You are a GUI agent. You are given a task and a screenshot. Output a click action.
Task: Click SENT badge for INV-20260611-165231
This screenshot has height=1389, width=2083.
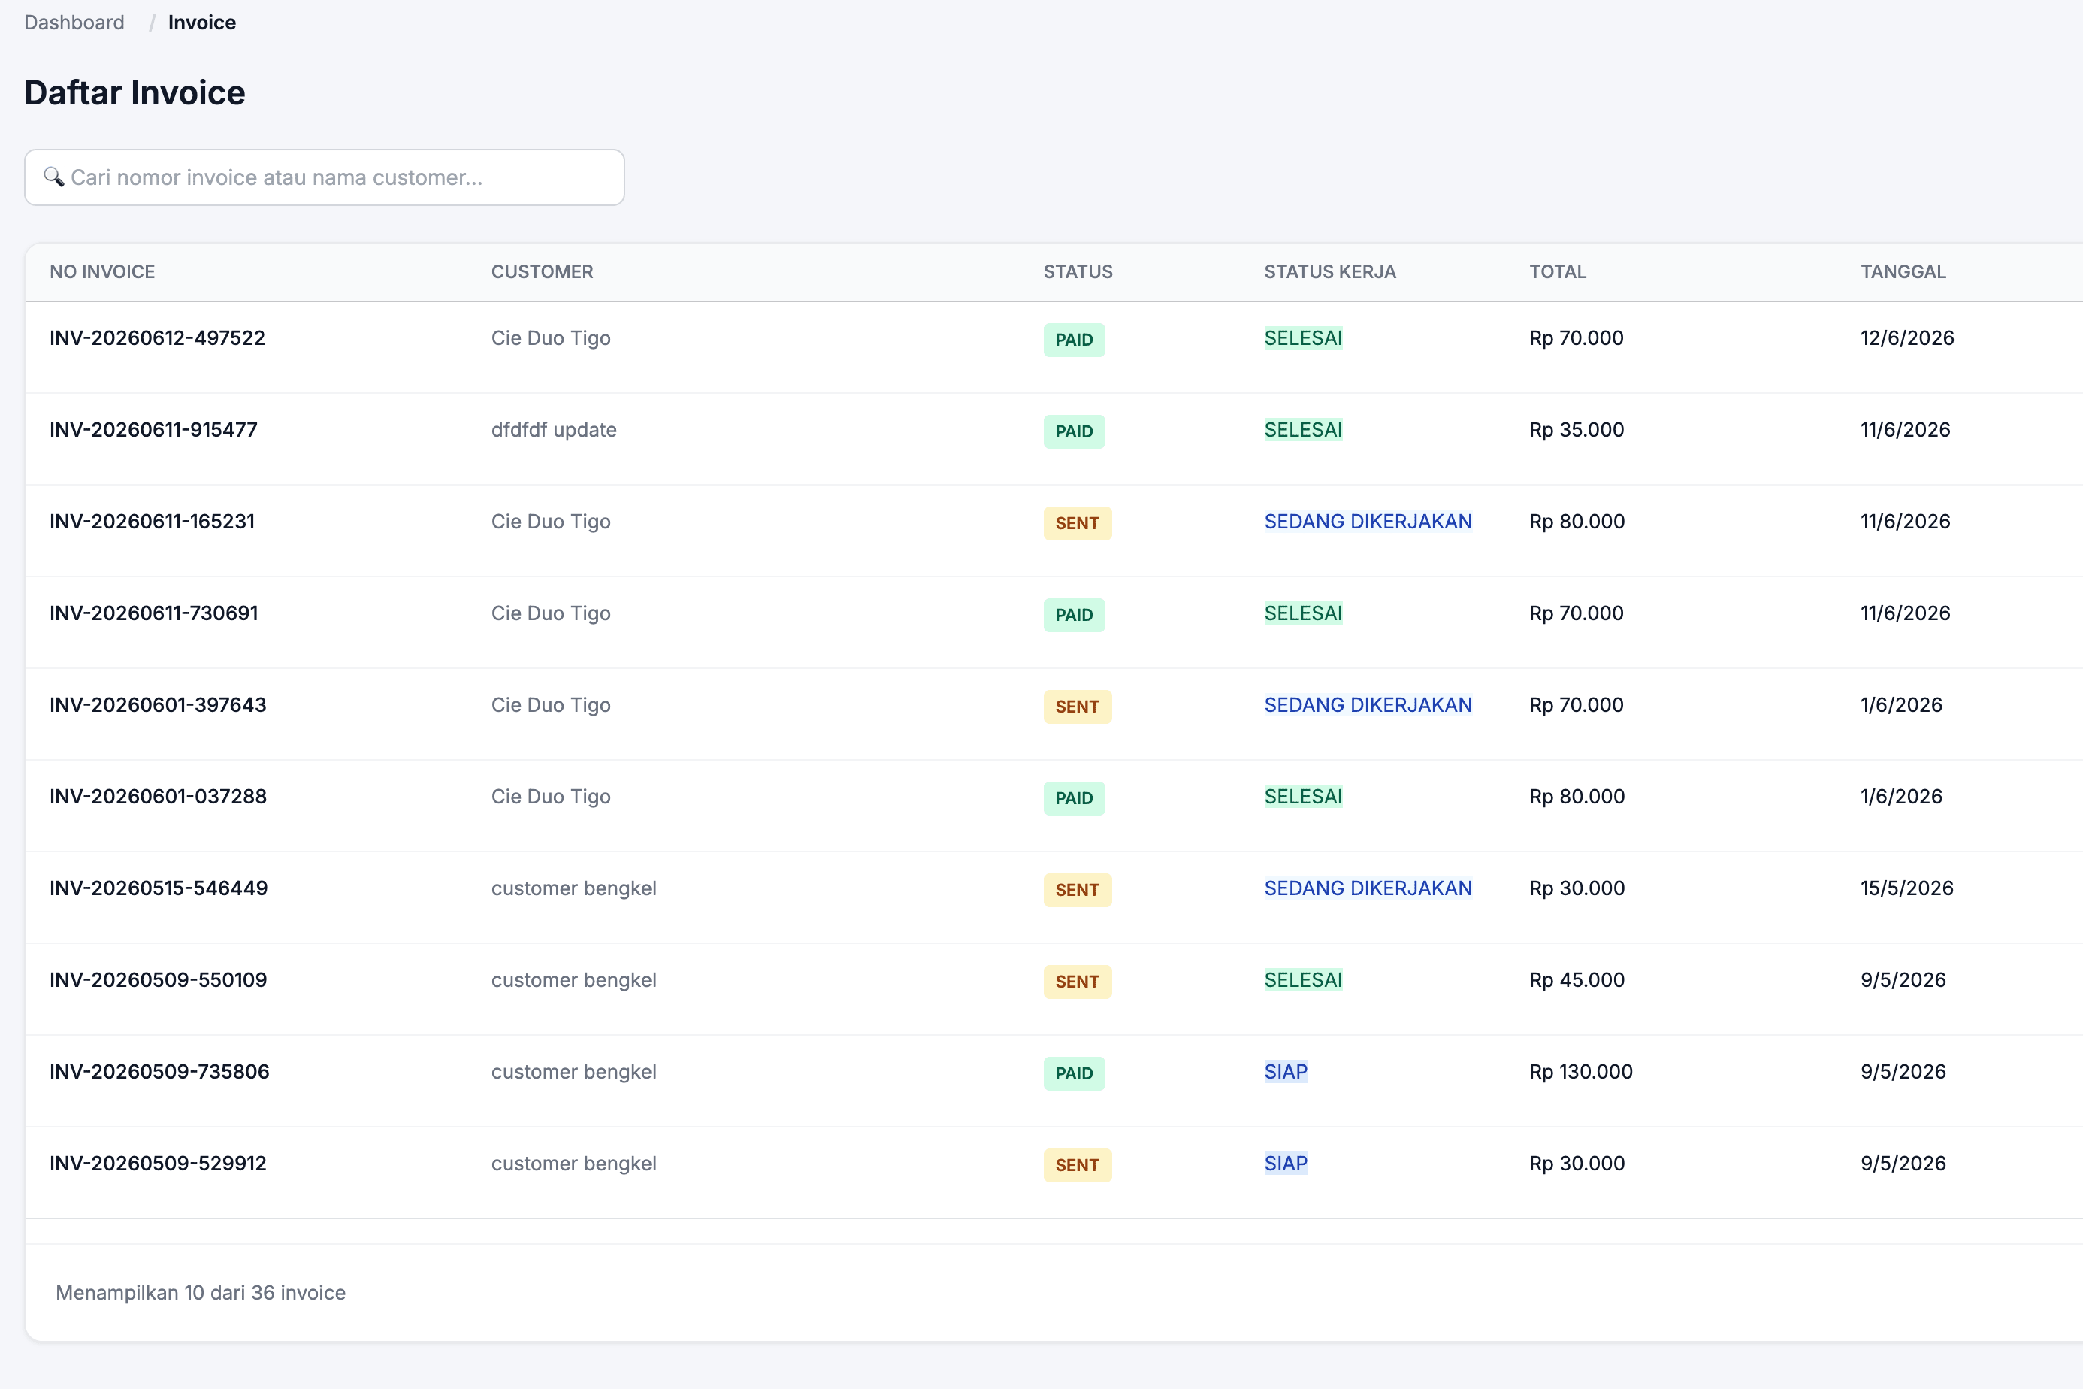[x=1077, y=524]
